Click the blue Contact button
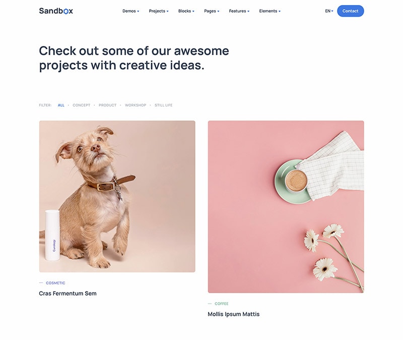The image size is (403, 341). tap(350, 11)
